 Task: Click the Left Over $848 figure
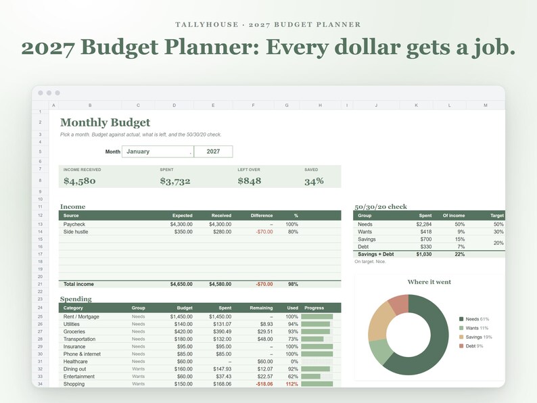pos(250,181)
